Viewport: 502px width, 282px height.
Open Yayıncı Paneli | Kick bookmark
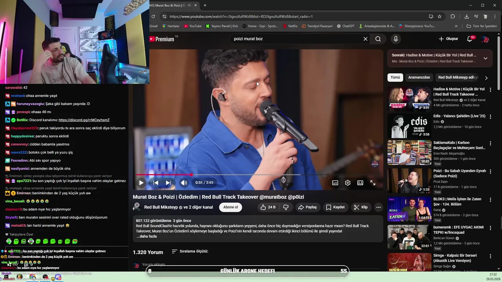click(222, 26)
